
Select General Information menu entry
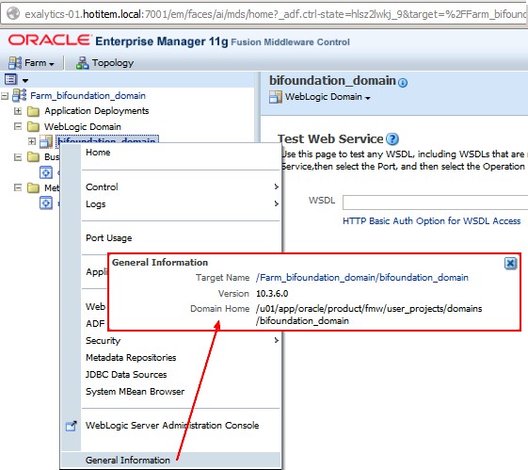point(170,461)
